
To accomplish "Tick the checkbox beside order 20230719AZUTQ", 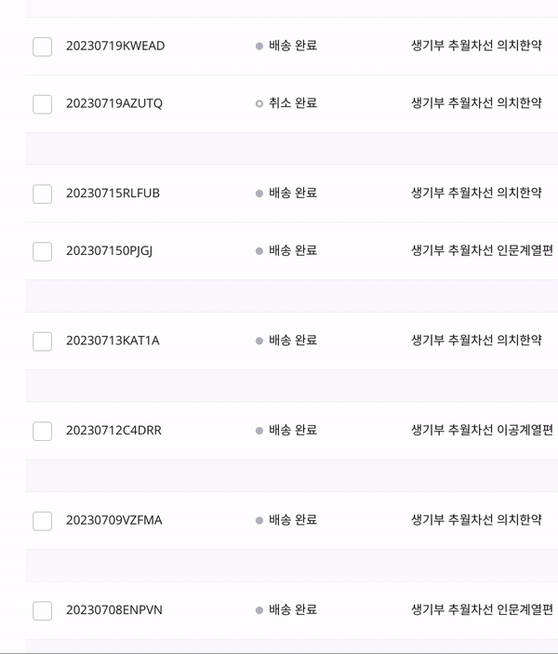I will point(42,104).
